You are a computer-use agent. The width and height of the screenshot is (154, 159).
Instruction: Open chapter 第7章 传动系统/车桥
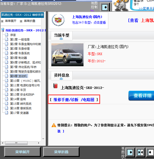(x=23, y=67)
